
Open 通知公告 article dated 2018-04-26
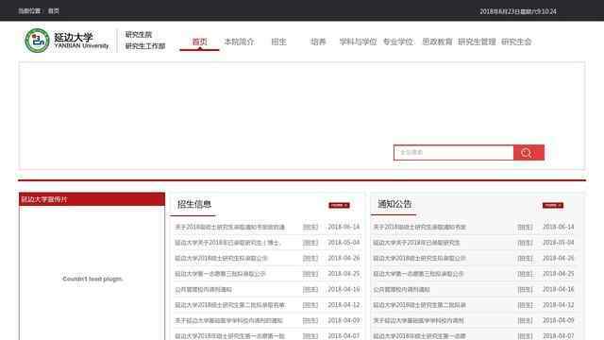pyautogui.click(x=419, y=258)
